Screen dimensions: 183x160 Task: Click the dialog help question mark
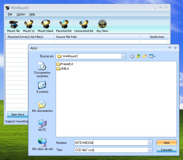pos(170,48)
